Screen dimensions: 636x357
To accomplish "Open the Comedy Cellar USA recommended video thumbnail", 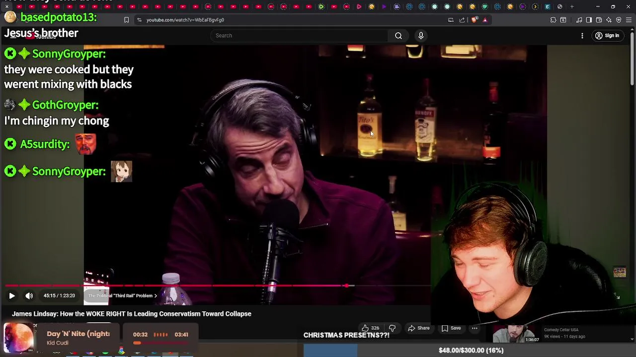I will click(515, 334).
